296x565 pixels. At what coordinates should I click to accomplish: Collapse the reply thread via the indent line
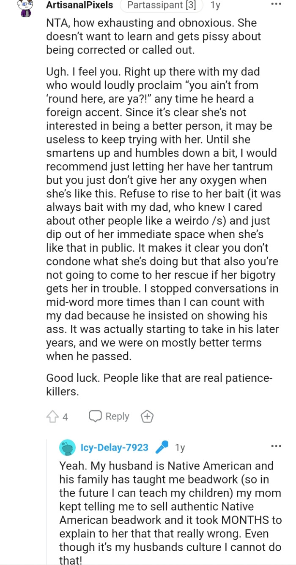click(x=47, y=507)
